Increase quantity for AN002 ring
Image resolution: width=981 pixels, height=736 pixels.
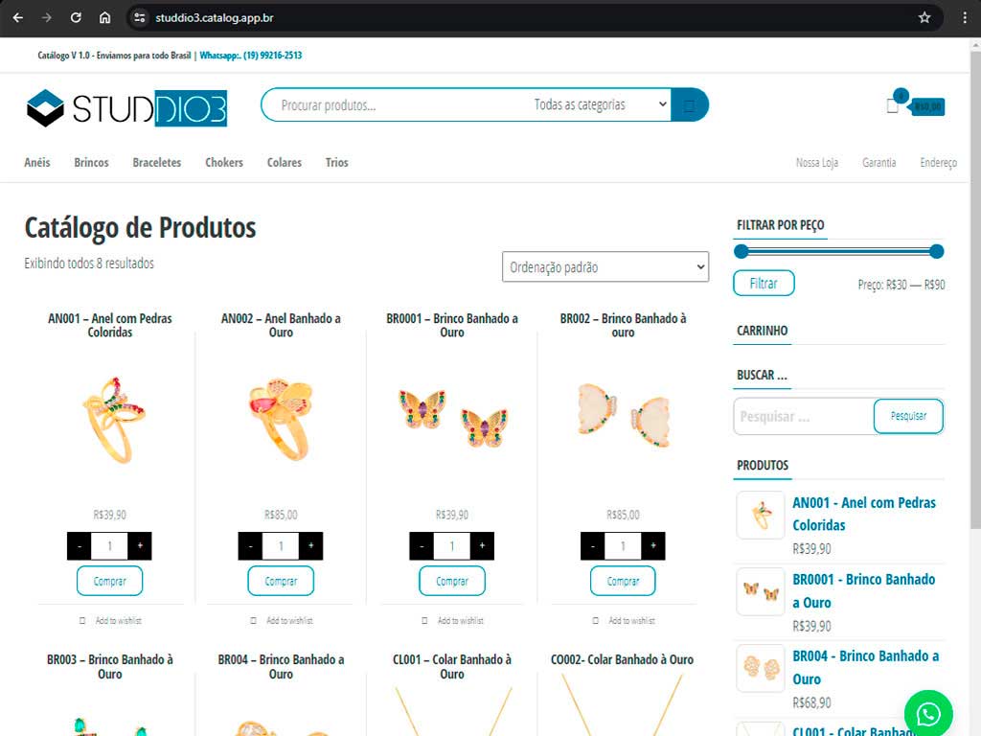pos(311,545)
